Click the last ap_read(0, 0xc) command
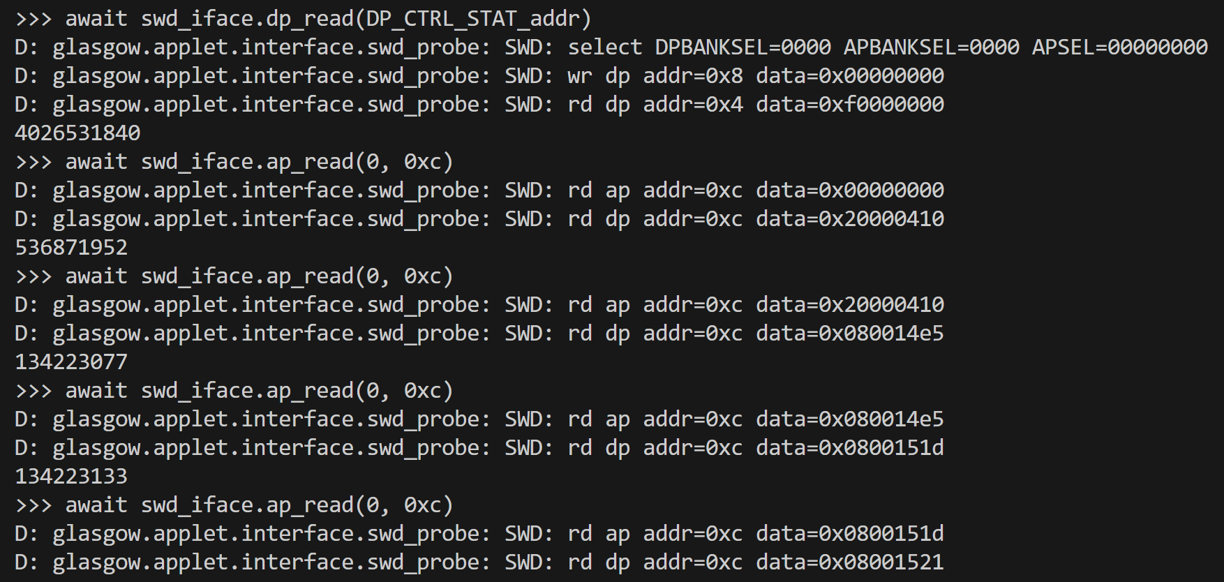 tap(234, 505)
